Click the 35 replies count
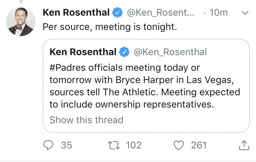Image resolution: width=256 pixels, height=162 pixels. pos(67,145)
